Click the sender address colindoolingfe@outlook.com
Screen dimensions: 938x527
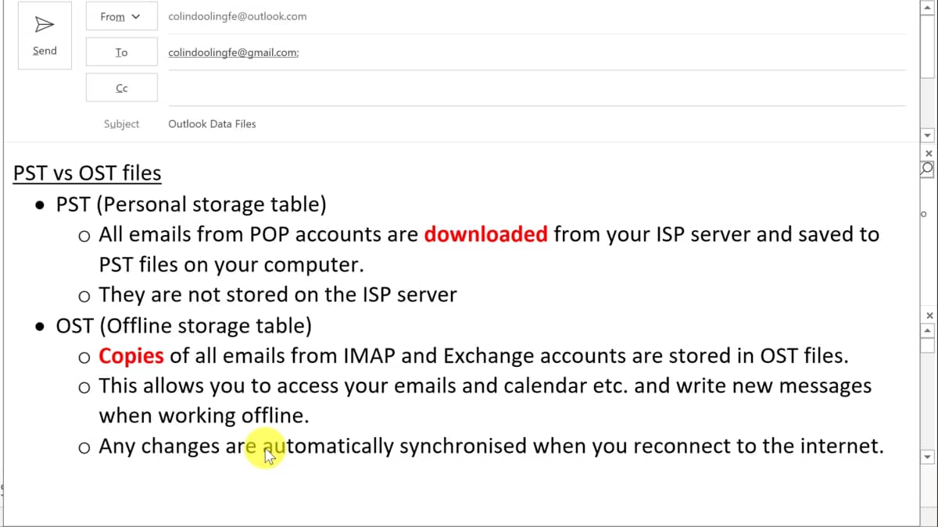coord(238,16)
